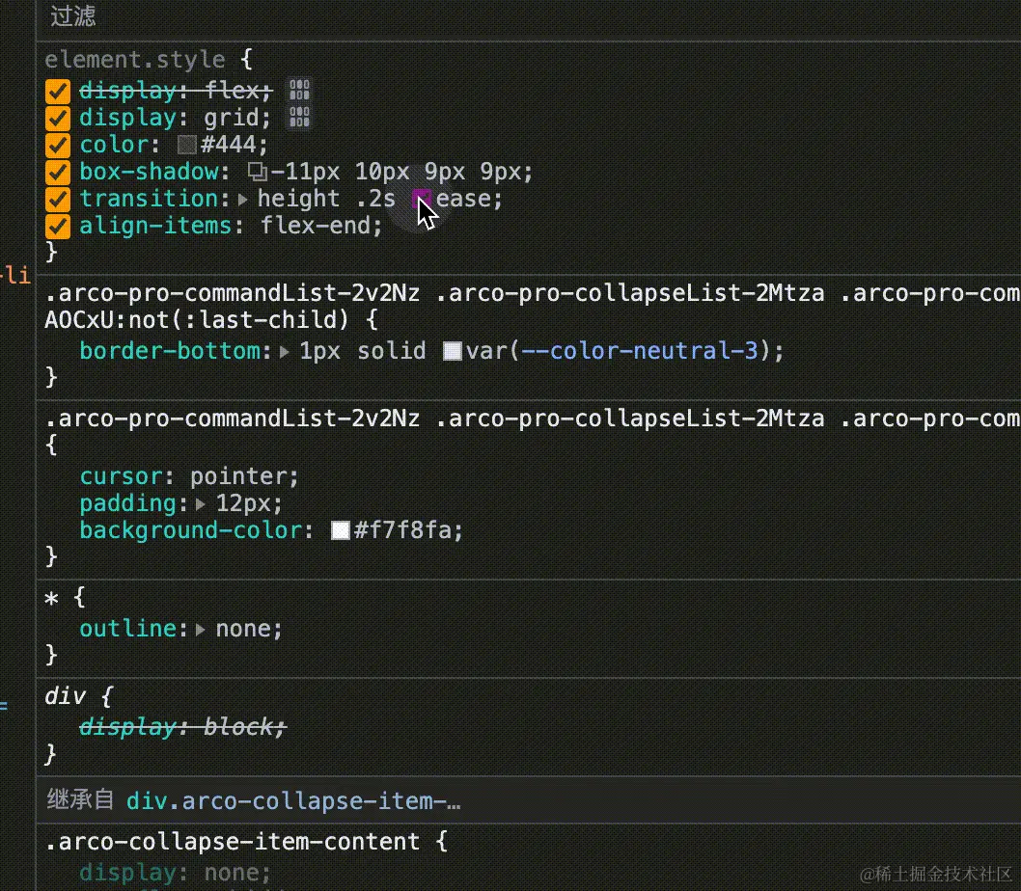This screenshot has width=1021, height=891.
Task: Click the align-items property name
Action: (x=155, y=226)
